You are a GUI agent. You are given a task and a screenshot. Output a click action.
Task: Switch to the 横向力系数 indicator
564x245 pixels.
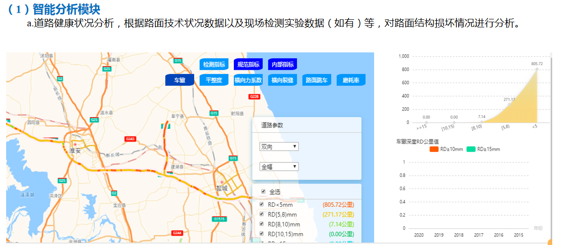point(248,80)
